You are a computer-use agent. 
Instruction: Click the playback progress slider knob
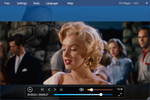click(101, 94)
